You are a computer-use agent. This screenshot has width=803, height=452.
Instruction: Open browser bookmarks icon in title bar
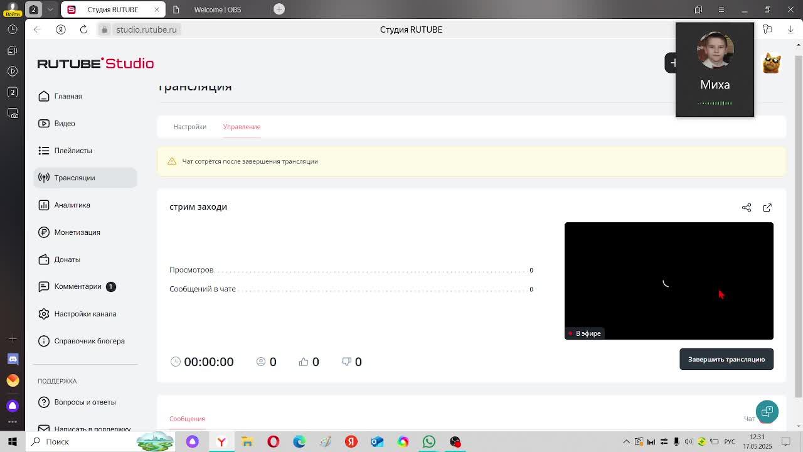pyautogui.click(x=698, y=9)
